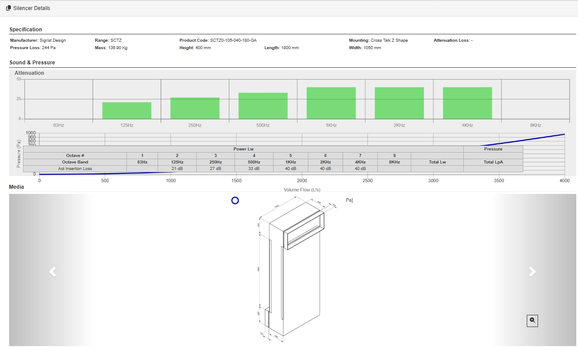Click the 8KHz axis label

pyautogui.click(x=535, y=125)
